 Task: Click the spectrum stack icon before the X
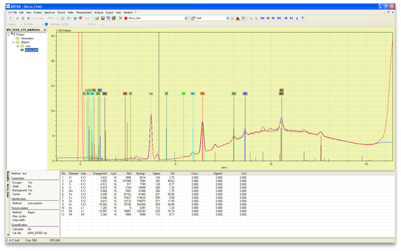[114, 18]
